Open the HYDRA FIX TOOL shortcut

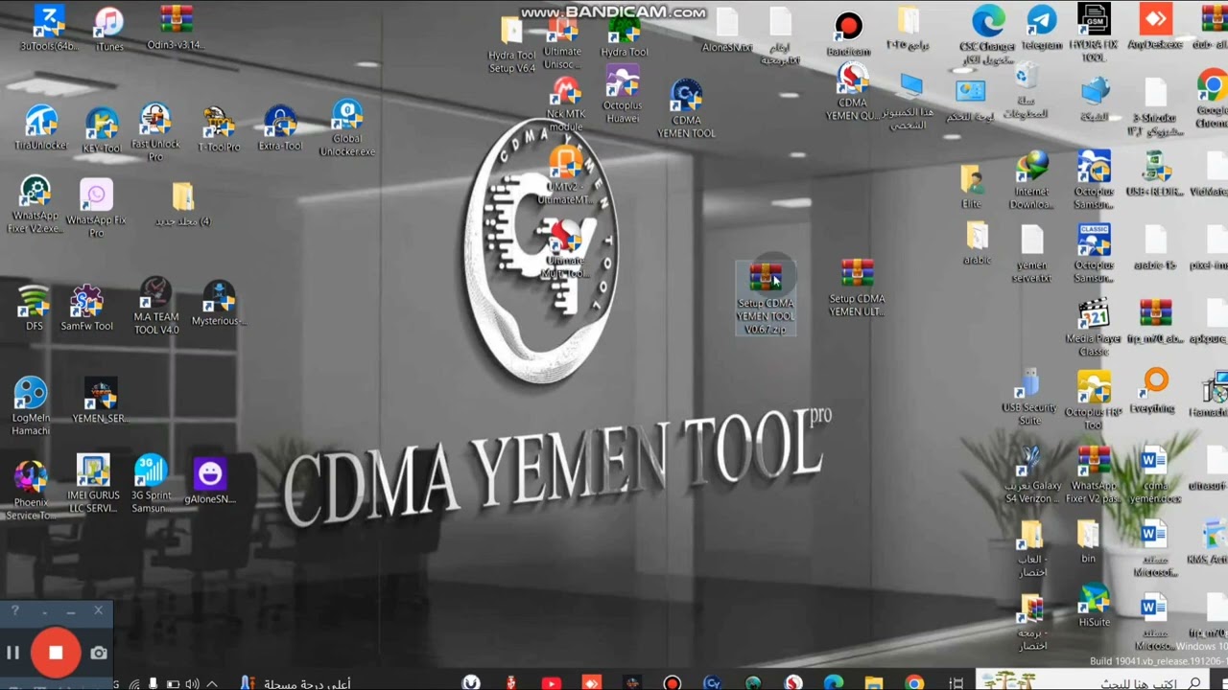[x=1094, y=33]
